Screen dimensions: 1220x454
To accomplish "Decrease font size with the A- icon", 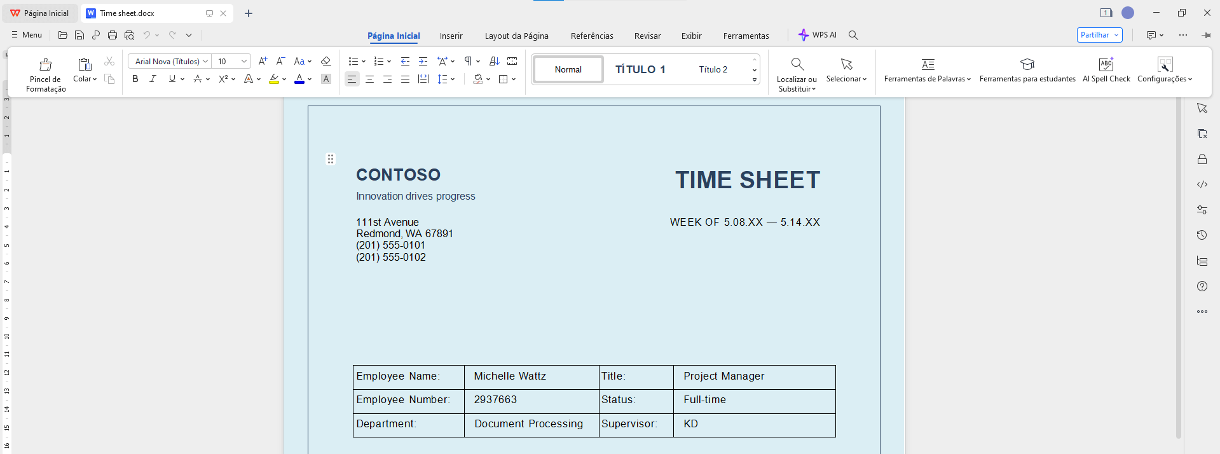I will click(280, 61).
